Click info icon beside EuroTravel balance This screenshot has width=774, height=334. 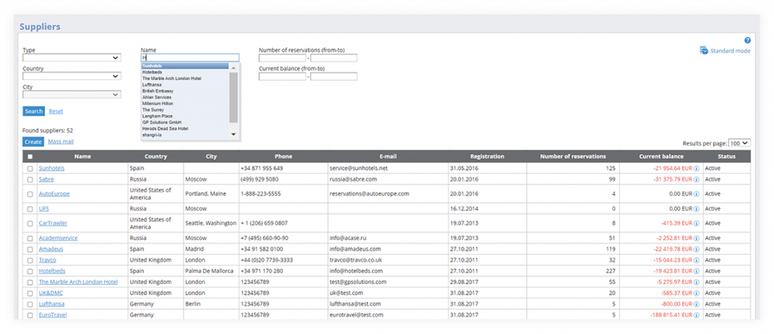click(x=696, y=314)
